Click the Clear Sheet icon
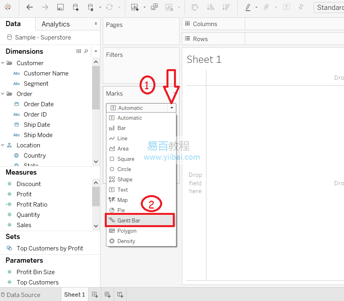344x301 pixels. pos(169,8)
